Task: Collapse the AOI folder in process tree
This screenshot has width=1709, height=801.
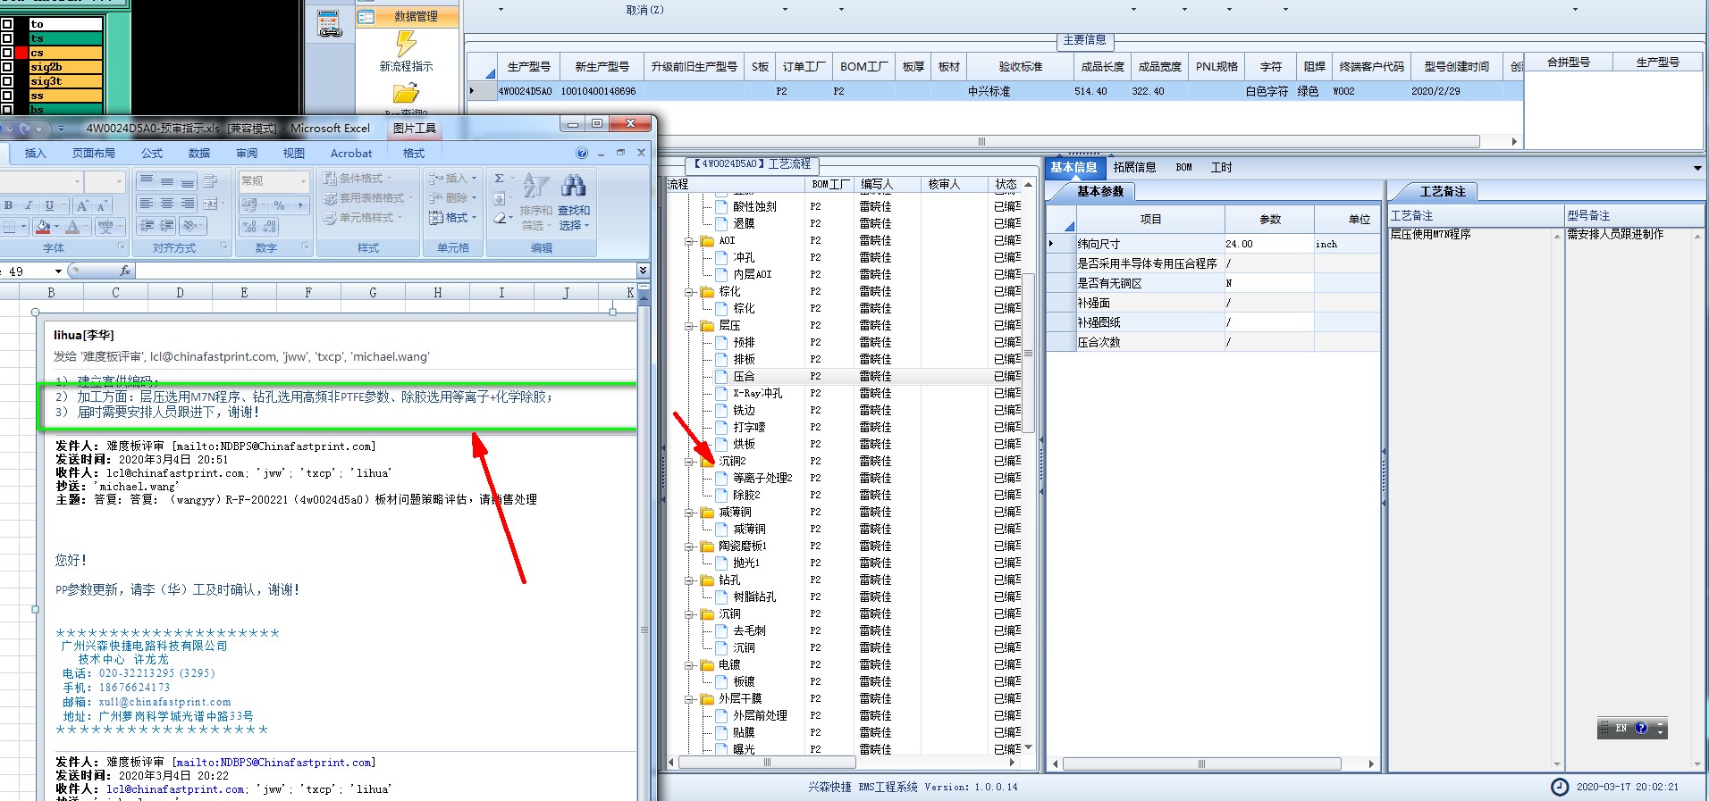Action: click(x=689, y=241)
